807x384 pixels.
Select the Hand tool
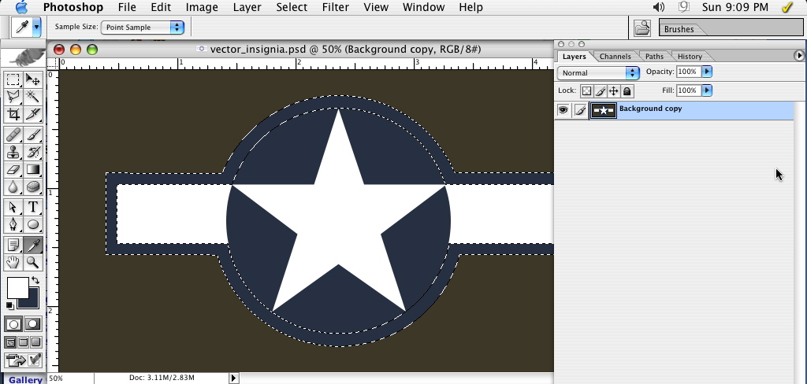pos(13,262)
